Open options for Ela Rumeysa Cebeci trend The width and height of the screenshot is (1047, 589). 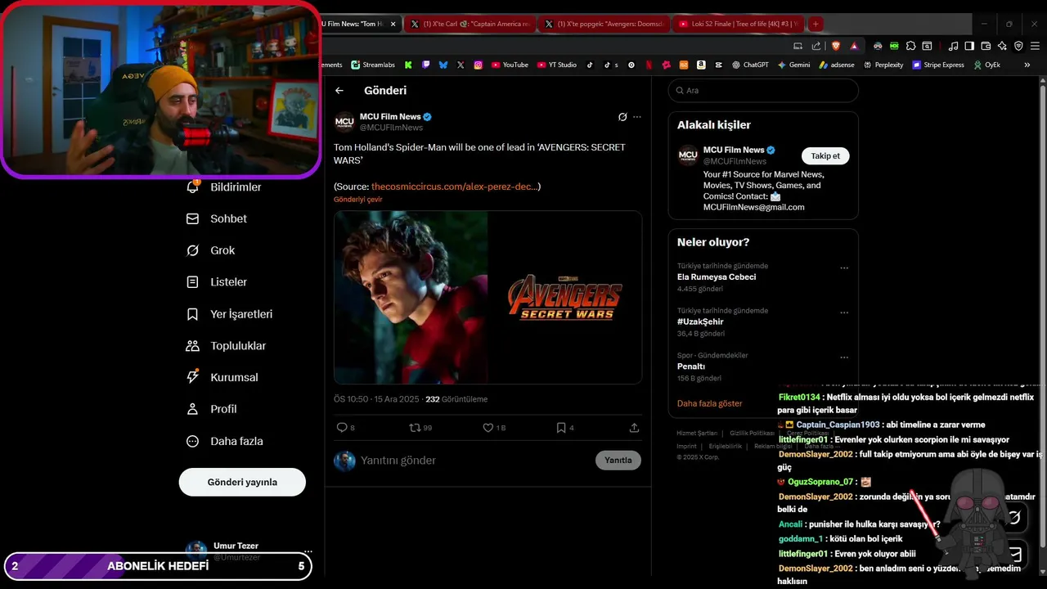(844, 268)
